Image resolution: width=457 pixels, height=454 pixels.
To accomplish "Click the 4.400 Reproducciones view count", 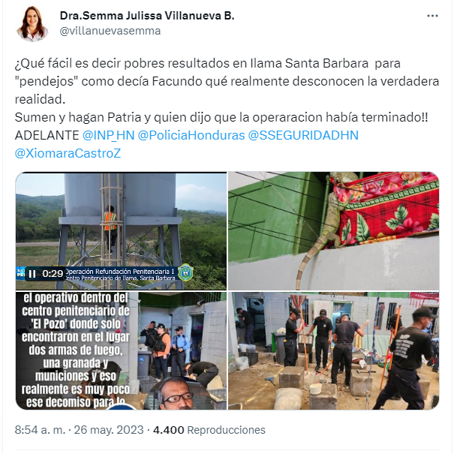I will [x=209, y=430].
